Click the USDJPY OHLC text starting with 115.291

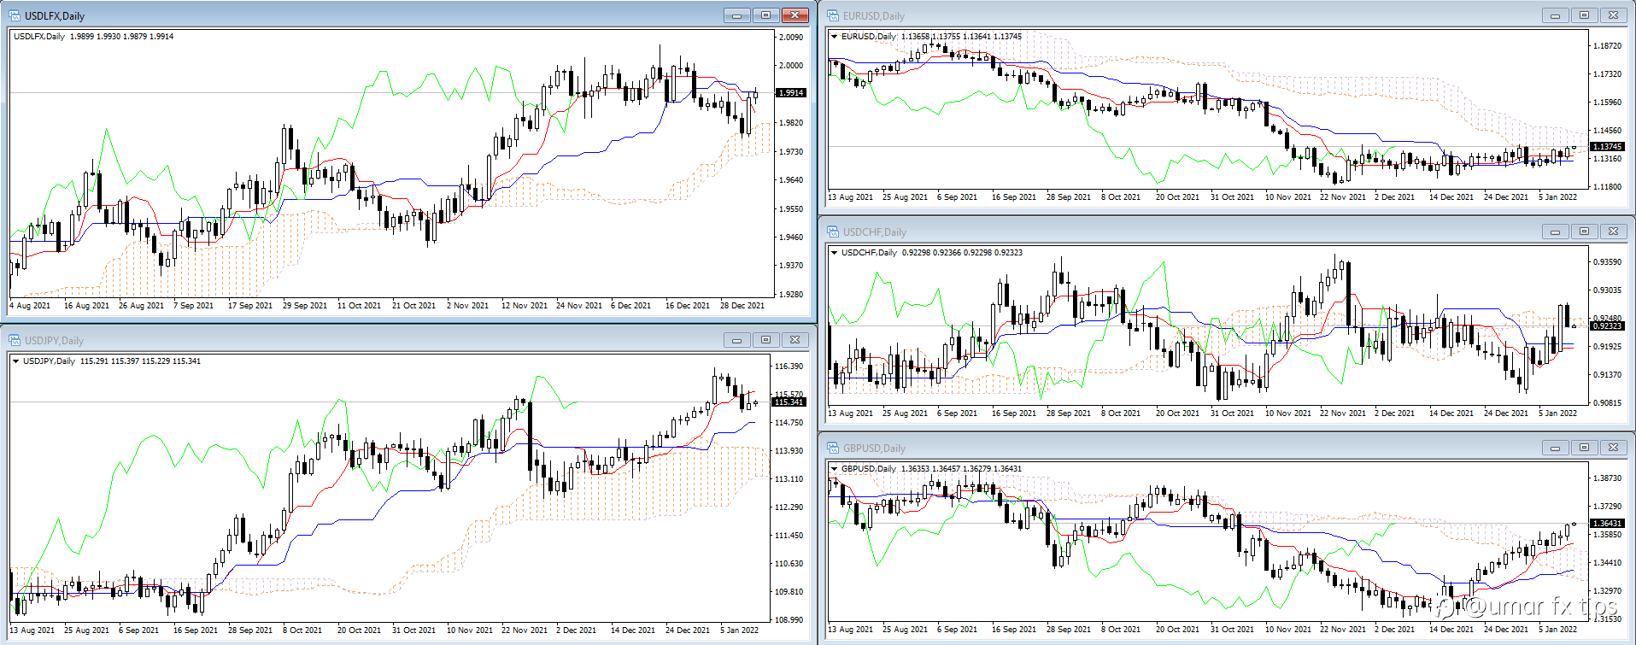(140, 361)
